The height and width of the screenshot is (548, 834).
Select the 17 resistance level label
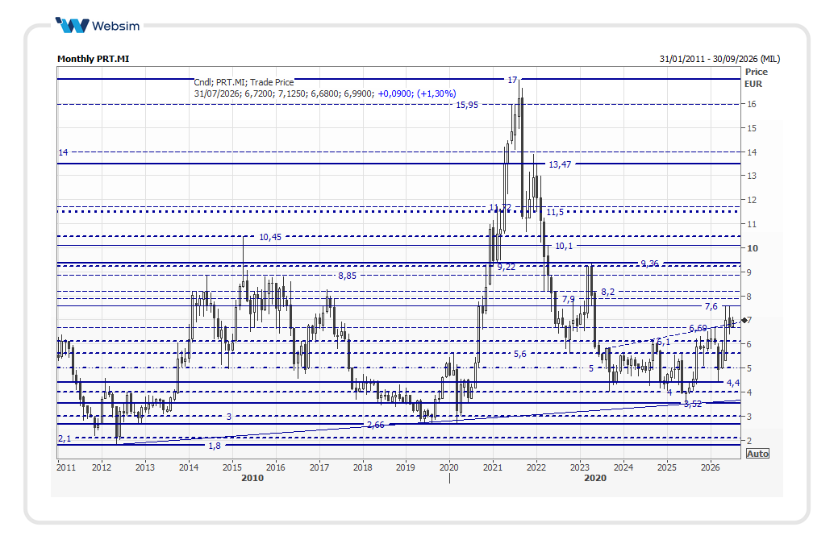click(x=511, y=80)
